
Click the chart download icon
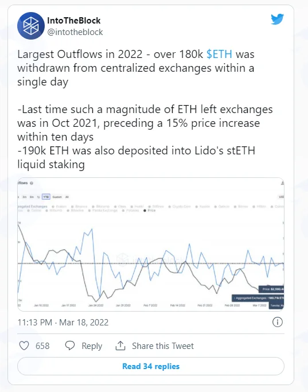[x=282, y=183]
